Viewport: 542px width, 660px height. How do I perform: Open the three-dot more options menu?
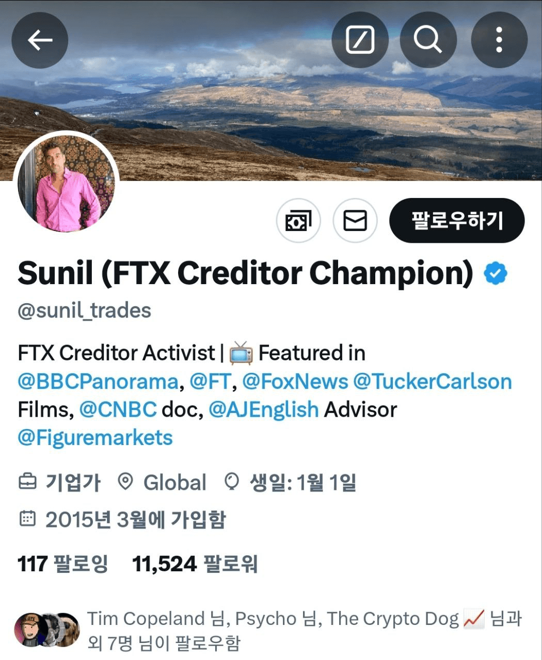[499, 40]
